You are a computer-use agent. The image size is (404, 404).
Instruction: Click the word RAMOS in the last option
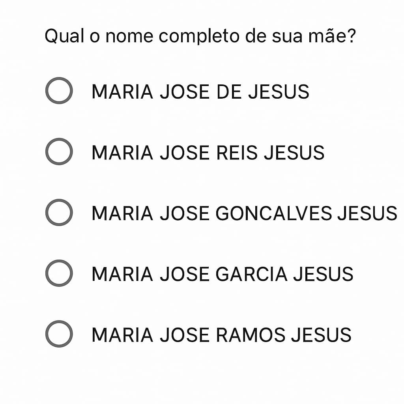[251, 335]
